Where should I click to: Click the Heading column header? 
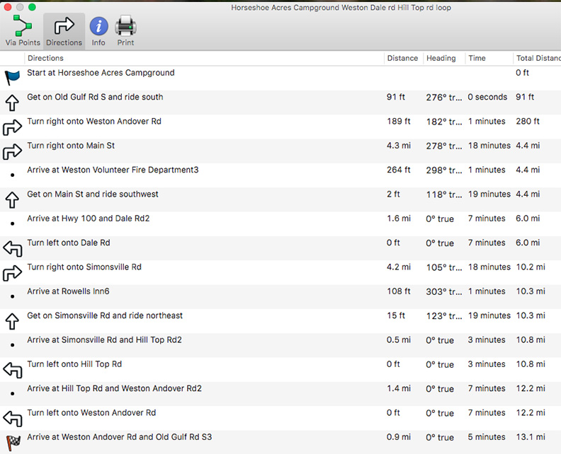click(x=441, y=58)
